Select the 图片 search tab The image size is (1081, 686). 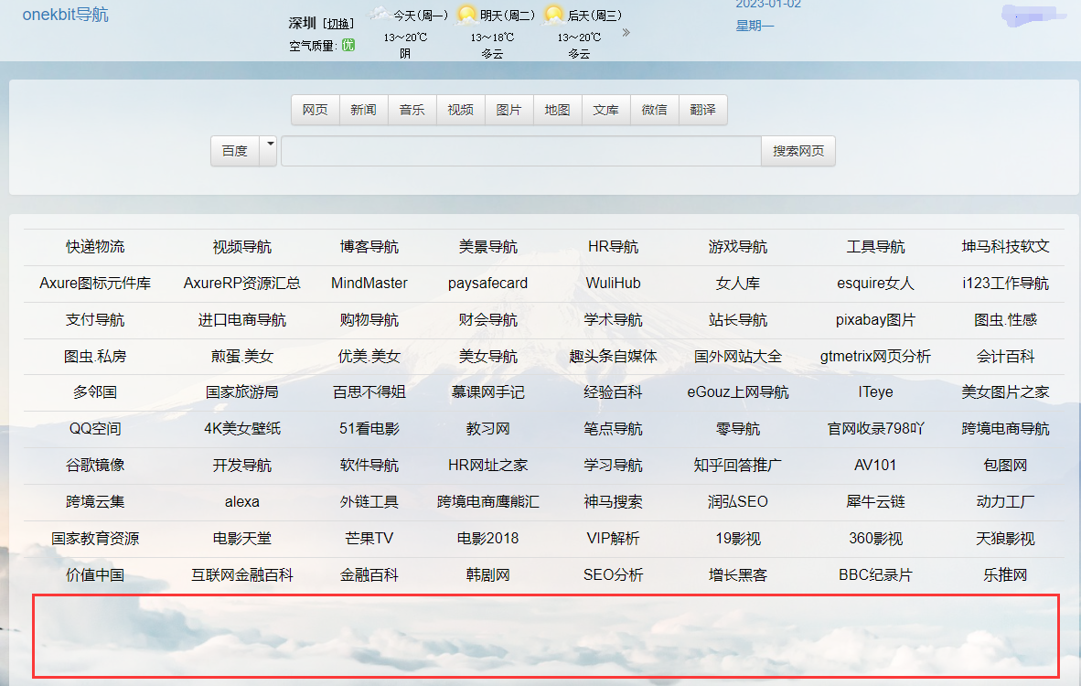(508, 110)
